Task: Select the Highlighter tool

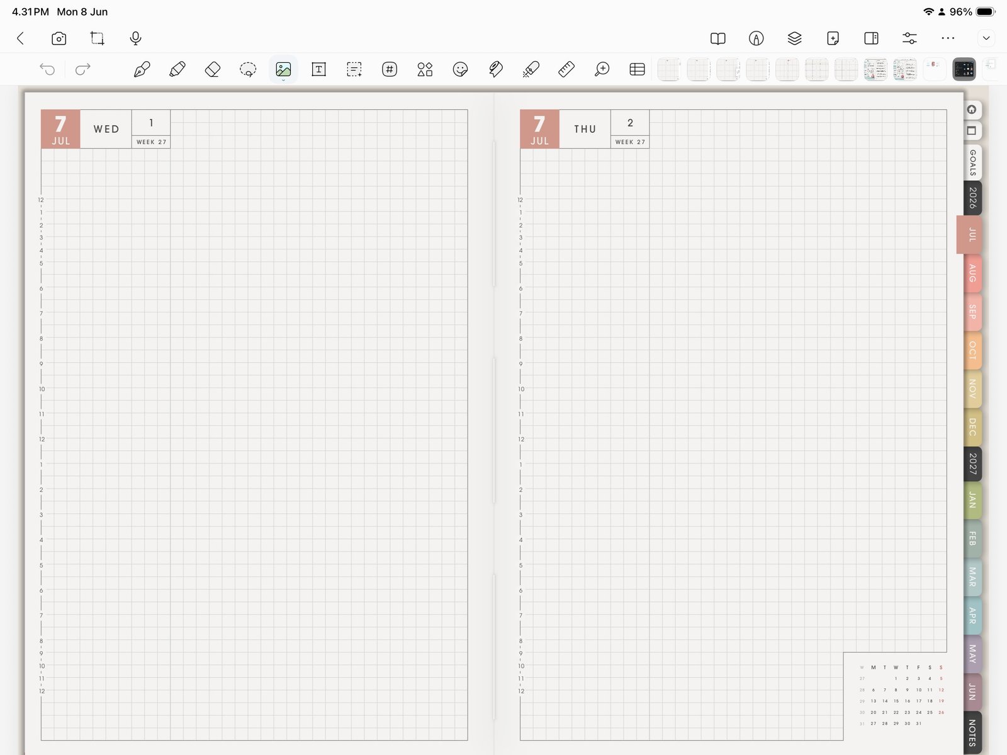Action: (x=177, y=69)
